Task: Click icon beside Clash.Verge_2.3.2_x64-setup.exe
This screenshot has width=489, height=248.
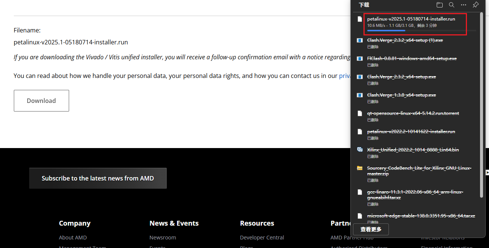Action: pos(360,77)
